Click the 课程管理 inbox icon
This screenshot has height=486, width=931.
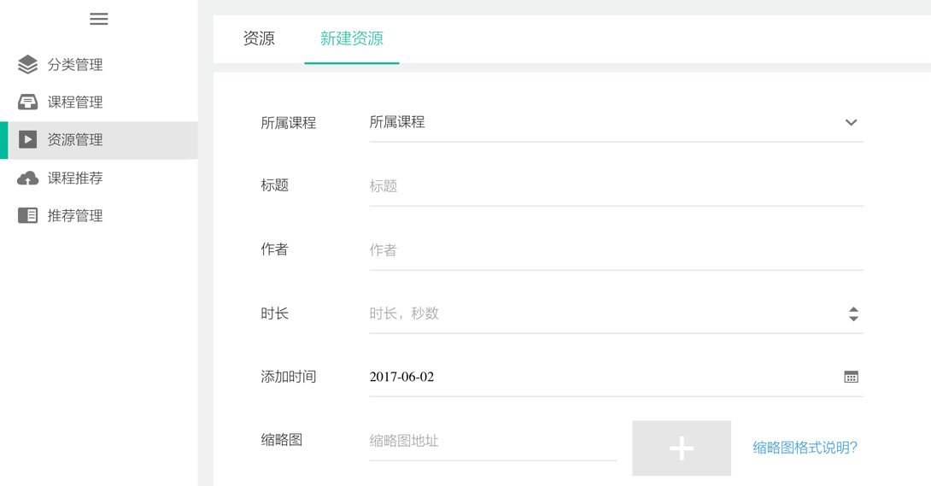click(x=28, y=102)
